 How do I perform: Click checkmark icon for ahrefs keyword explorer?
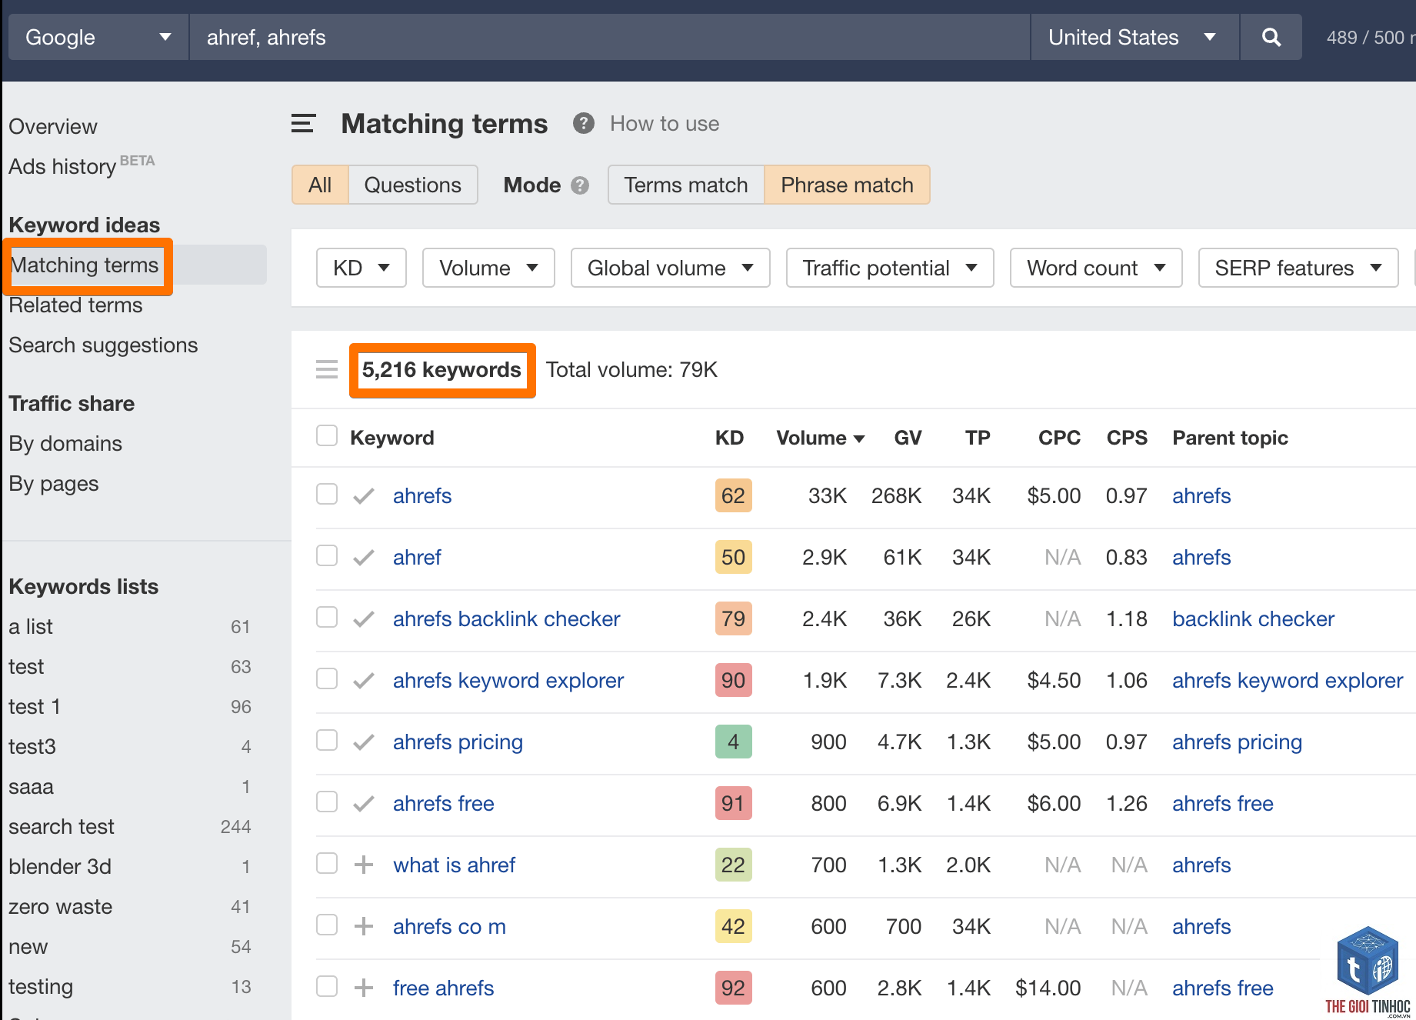click(x=364, y=680)
